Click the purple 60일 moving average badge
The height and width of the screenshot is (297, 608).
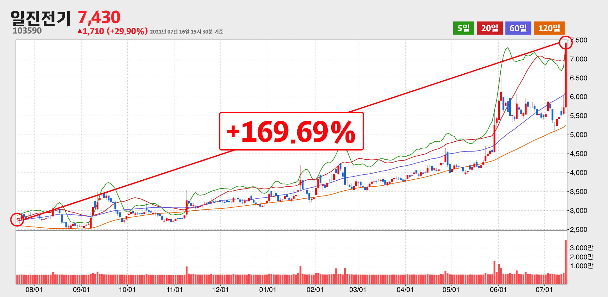point(518,28)
